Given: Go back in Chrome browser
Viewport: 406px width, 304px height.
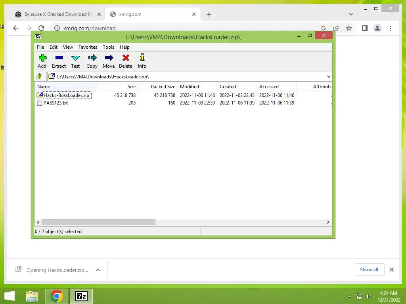Looking at the screenshot, I should pyautogui.click(x=16, y=28).
